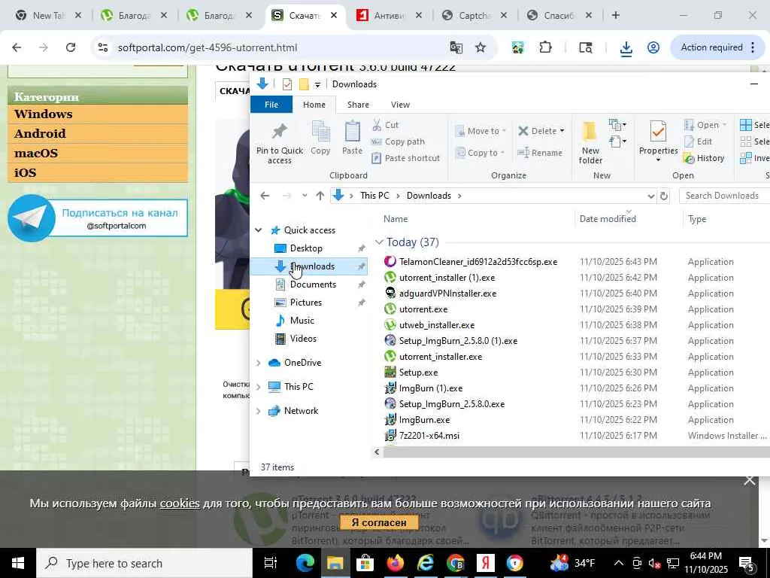The width and height of the screenshot is (770, 578).
Task: Switch to the New Tab browser tab
Action: (48, 15)
